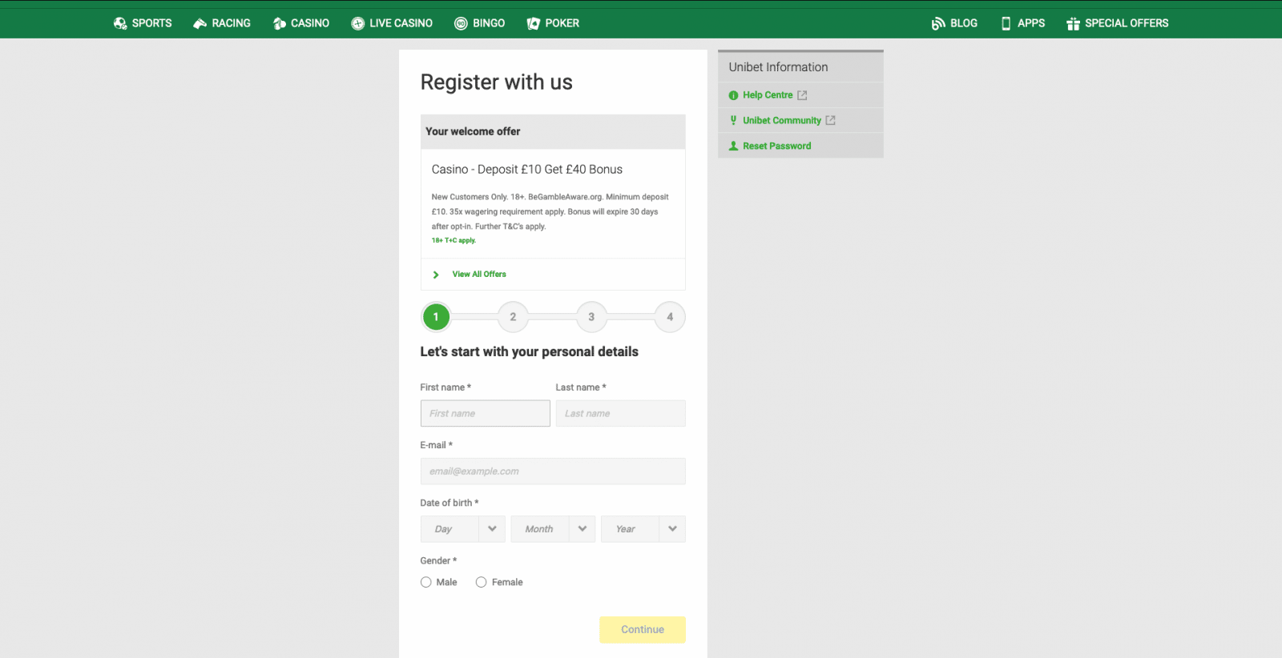Image resolution: width=1282 pixels, height=658 pixels.
Task: Click registration step 1 circle
Action: 436,317
